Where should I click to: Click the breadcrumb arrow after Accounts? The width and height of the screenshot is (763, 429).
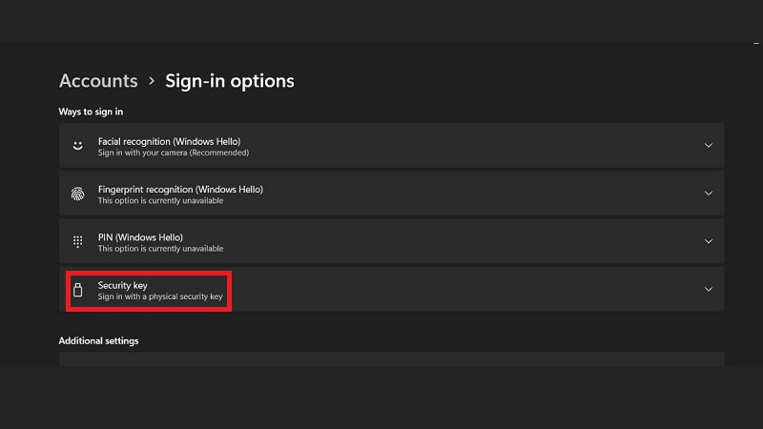pos(152,81)
